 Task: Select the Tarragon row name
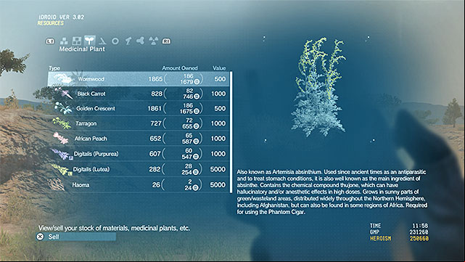[x=86, y=123]
